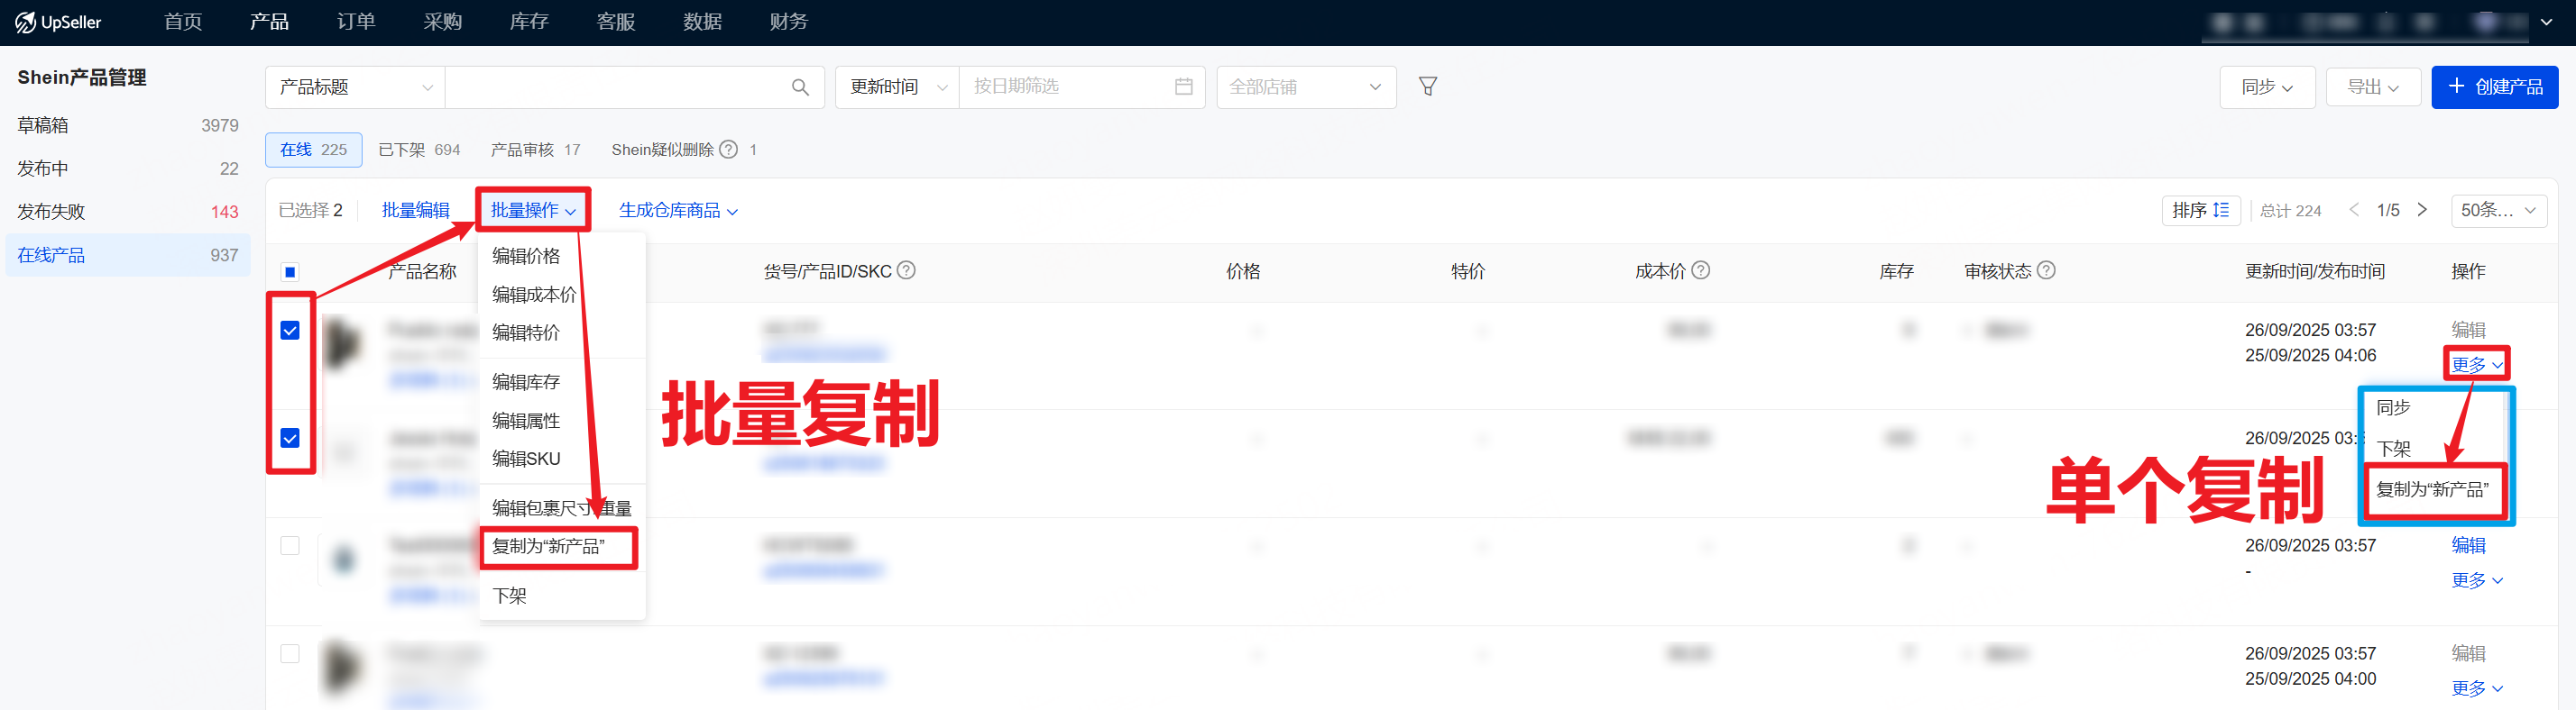Click the 创建产品 button
This screenshot has height=710, width=2576.
[x=2494, y=88]
